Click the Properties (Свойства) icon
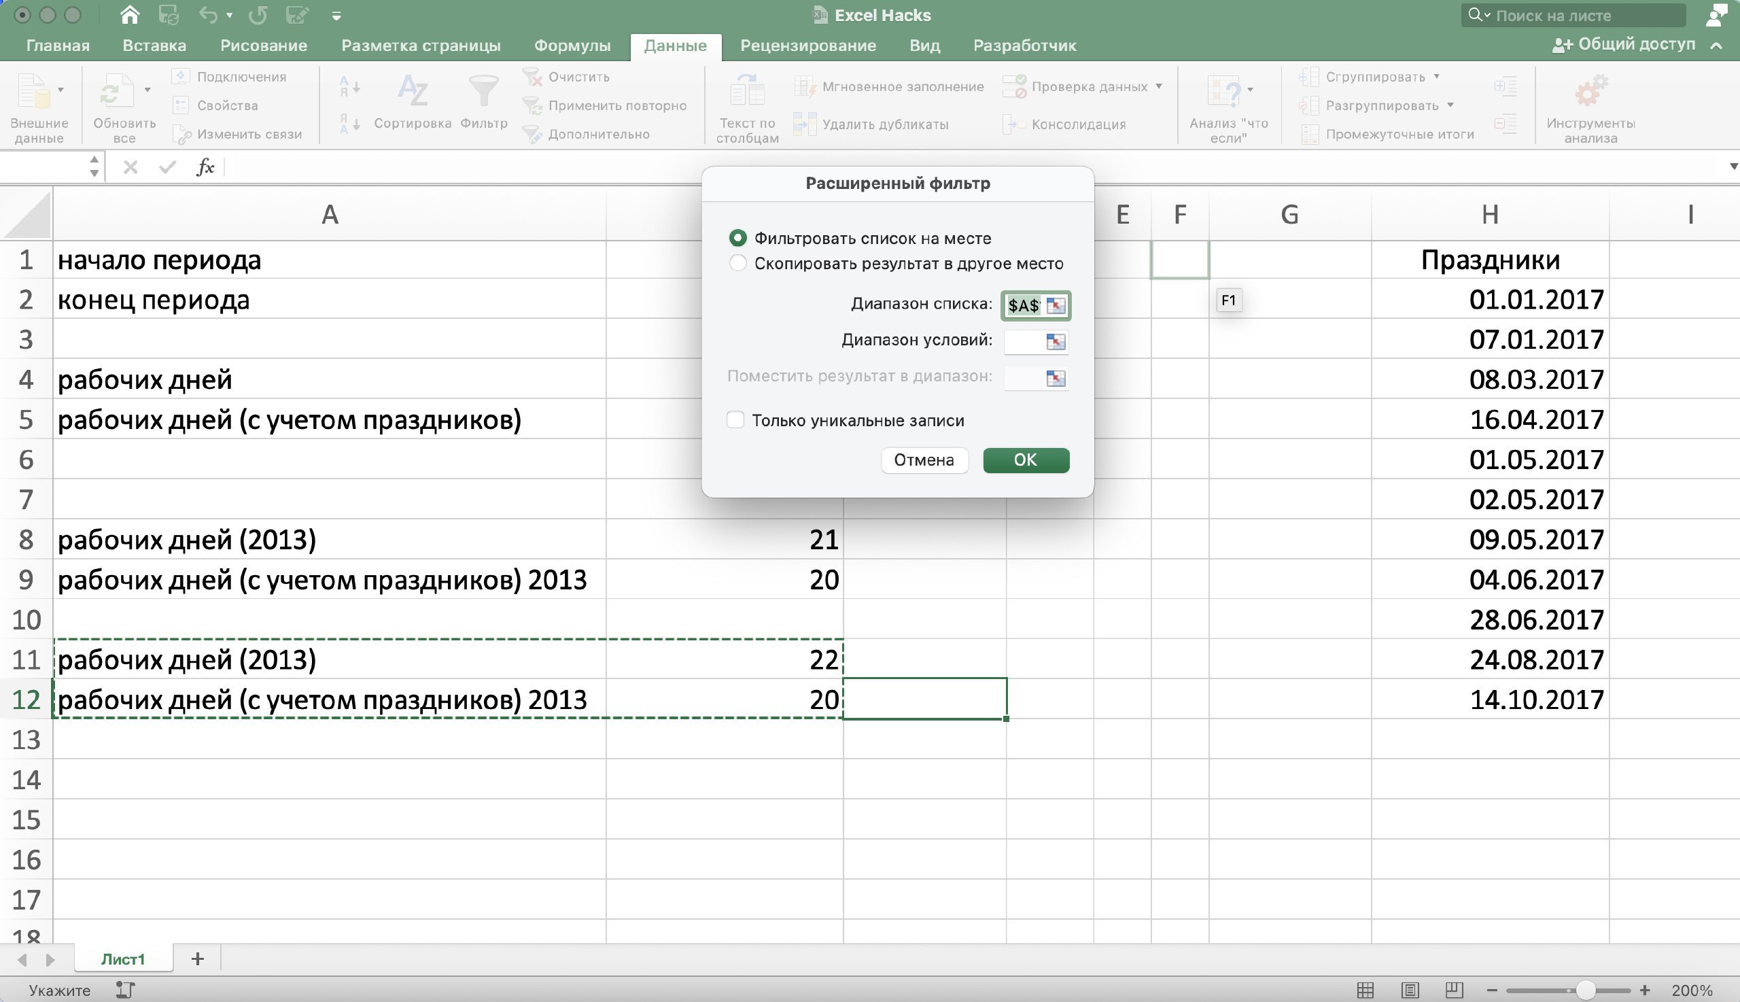 coord(180,105)
